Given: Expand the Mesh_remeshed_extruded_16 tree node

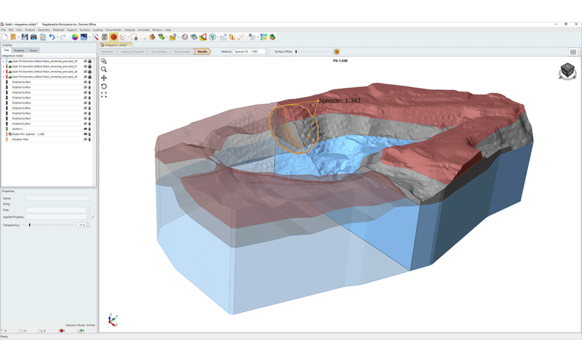Looking at the screenshot, I should [4, 61].
